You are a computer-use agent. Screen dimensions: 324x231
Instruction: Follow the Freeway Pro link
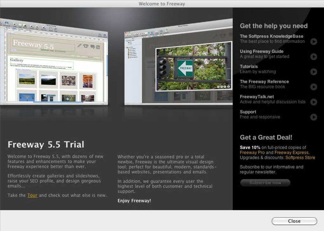click(252, 152)
